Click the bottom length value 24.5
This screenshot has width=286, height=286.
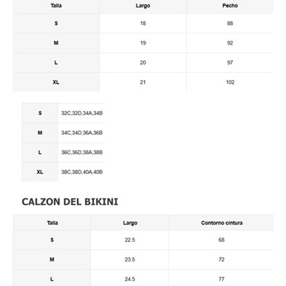point(130,279)
